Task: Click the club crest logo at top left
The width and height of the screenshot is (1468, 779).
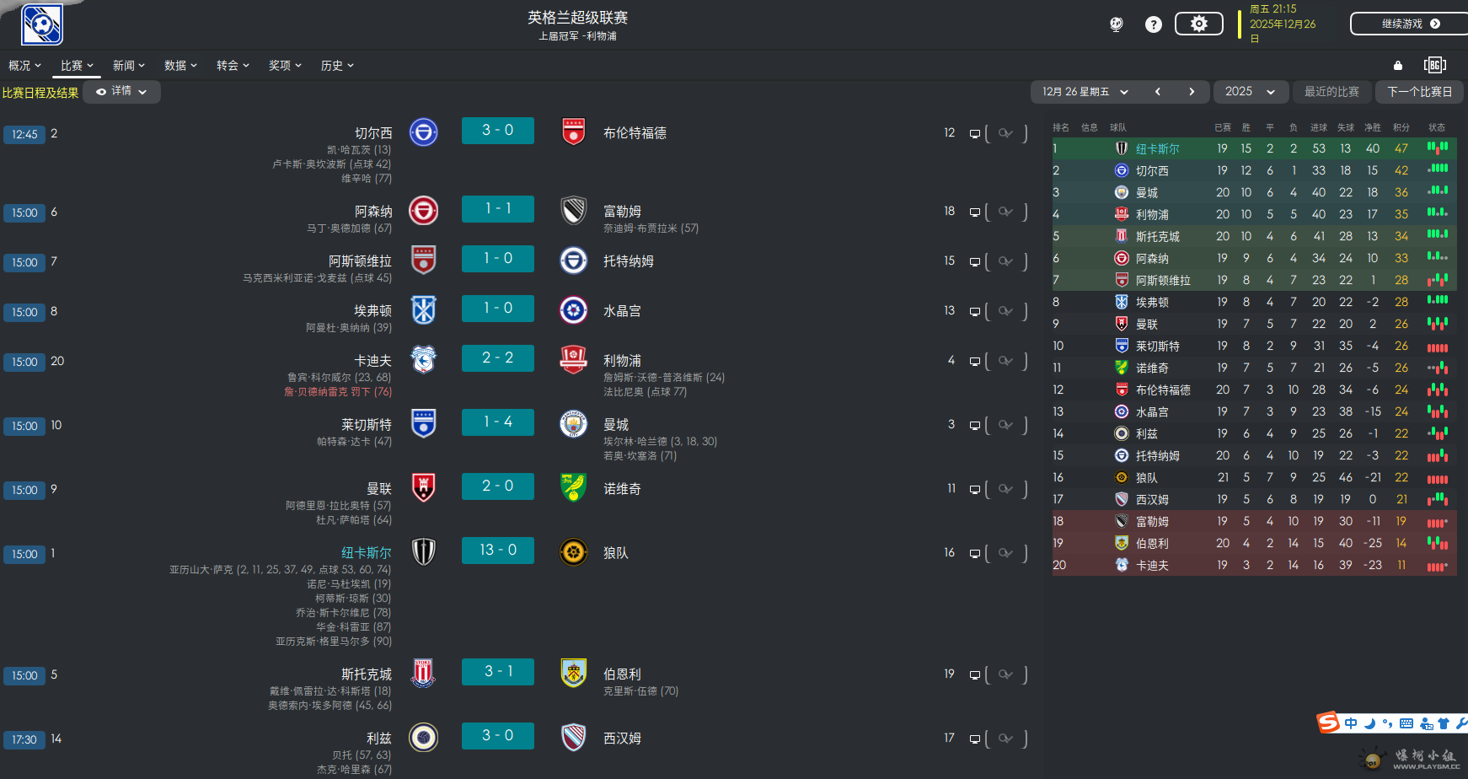Action: tap(42, 24)
